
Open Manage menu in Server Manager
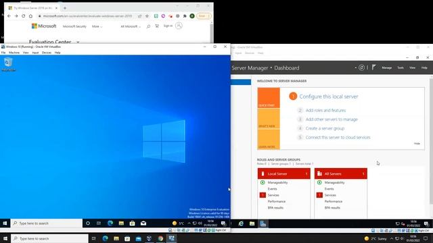386,67
